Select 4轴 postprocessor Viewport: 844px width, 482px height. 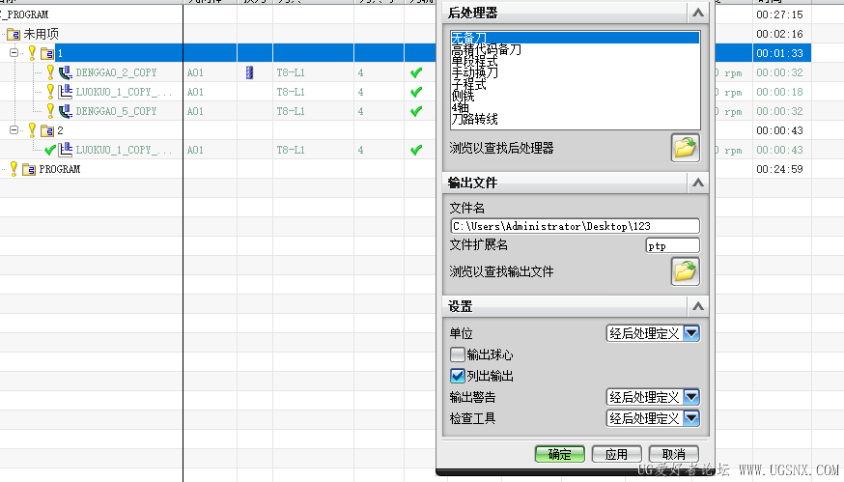[x=461, y=107]
